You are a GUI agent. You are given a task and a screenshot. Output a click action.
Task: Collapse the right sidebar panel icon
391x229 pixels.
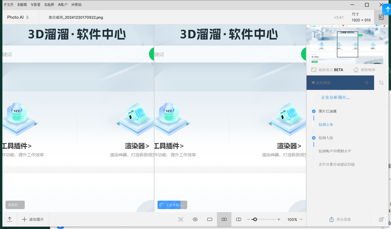pyautogui.click(x=381, y=17)
